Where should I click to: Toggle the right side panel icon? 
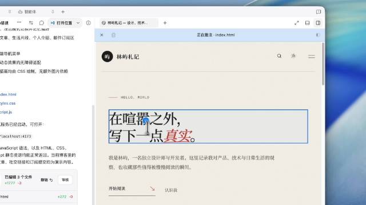(318, 23)
